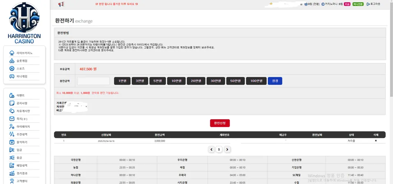This screenshot has height=184, width=393.
Task: Open 미니게임 gamepad icon
Action: [12, 76]
